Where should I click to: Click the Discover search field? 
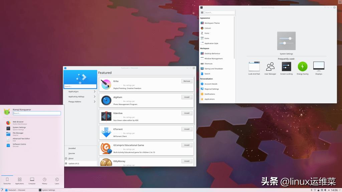tap(80, 86)
